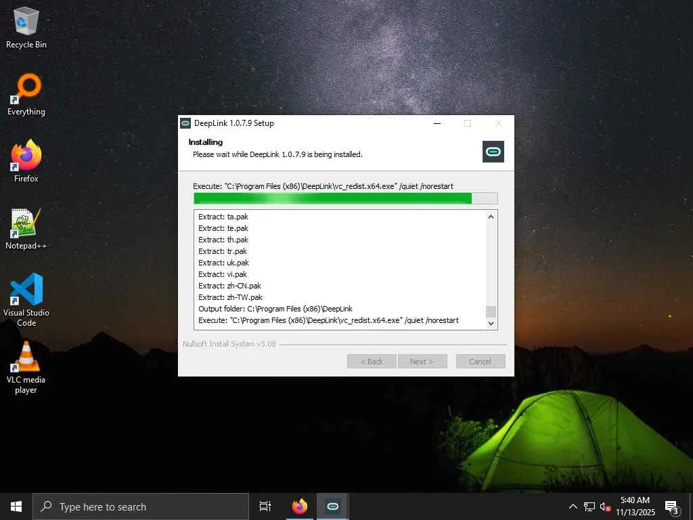Click the 'Installing' header text
Screen dimensions: 693x520
(206, 142)
